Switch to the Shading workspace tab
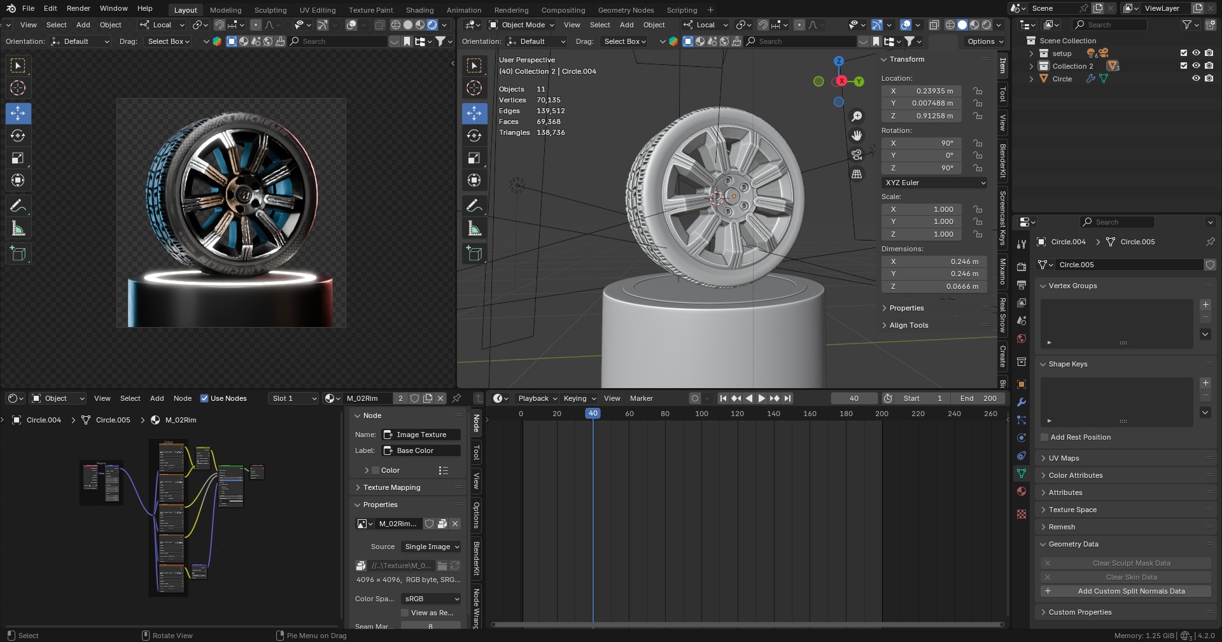1222x642 pixels. pos(419,10)
